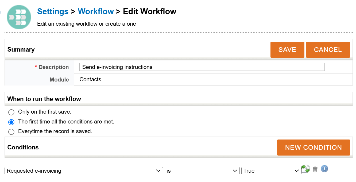Click the teal workflow module logo

(x=19, y=17)
